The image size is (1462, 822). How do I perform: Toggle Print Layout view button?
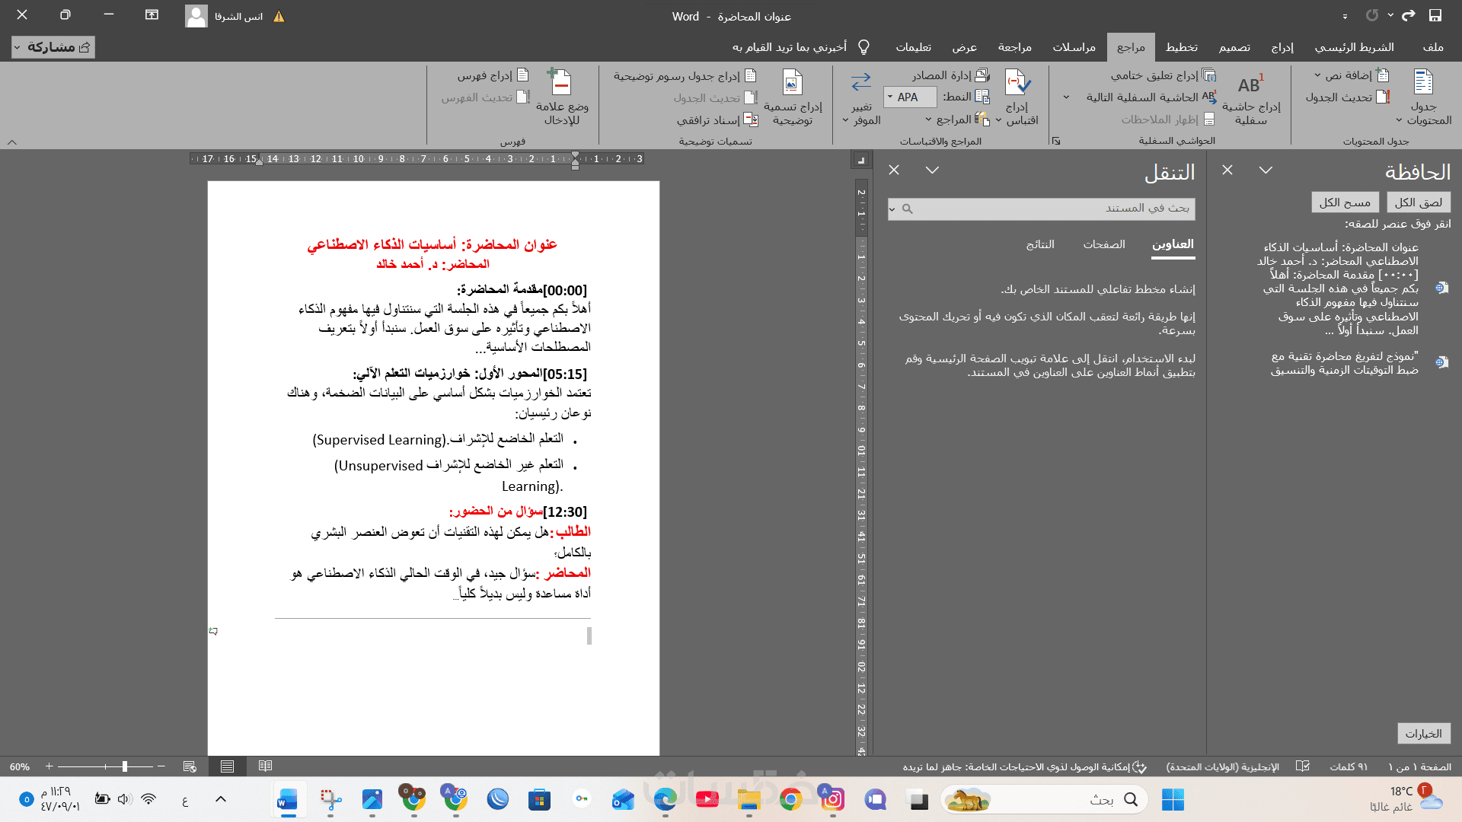[227, 766]
